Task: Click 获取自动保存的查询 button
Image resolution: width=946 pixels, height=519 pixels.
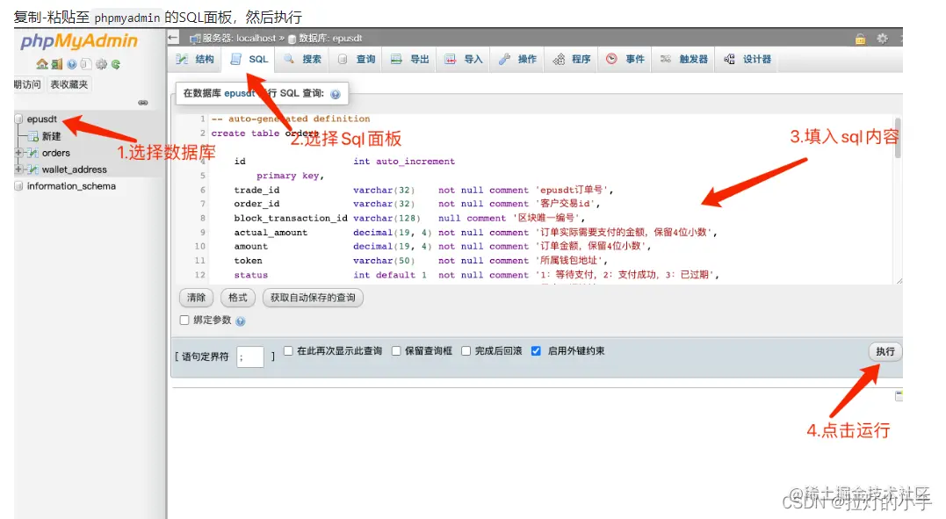Action: point(313,298)
